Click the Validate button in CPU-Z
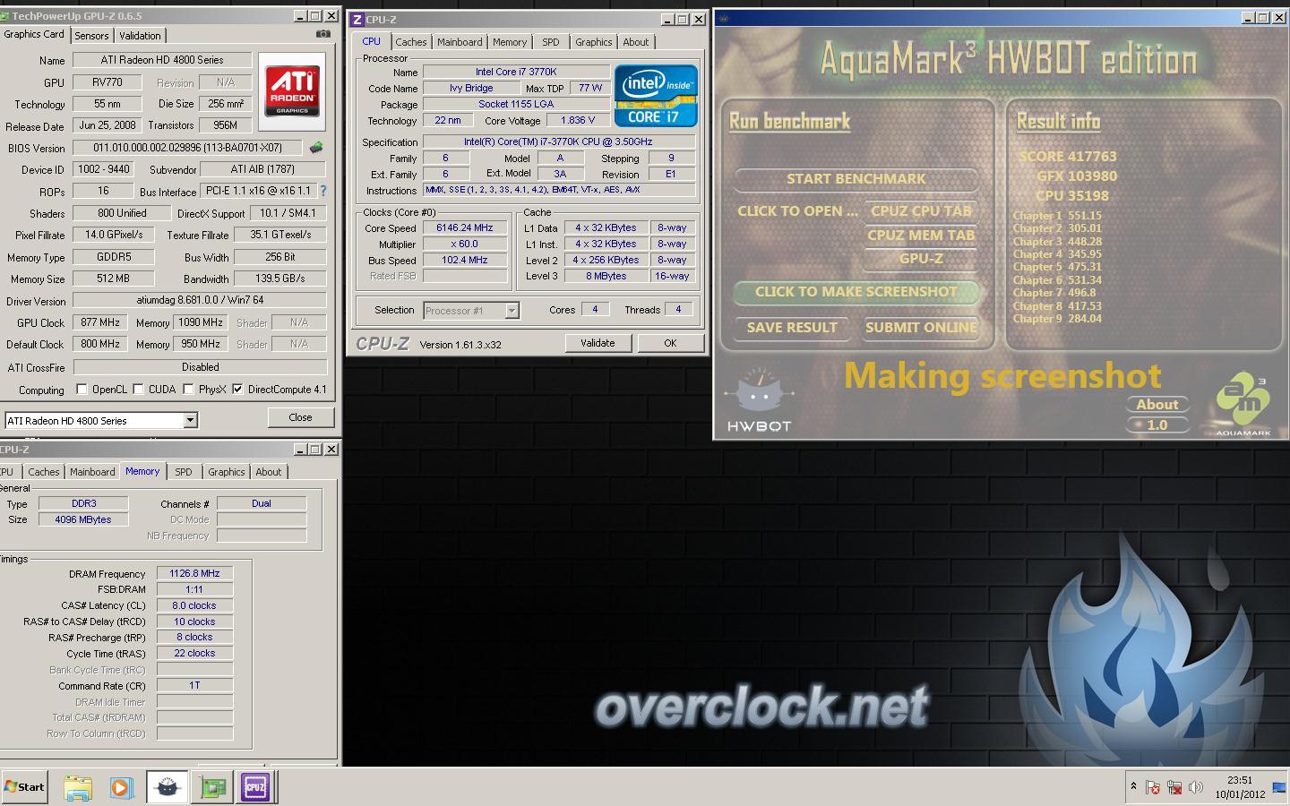The image size is (1290, 806). point(598,343)
